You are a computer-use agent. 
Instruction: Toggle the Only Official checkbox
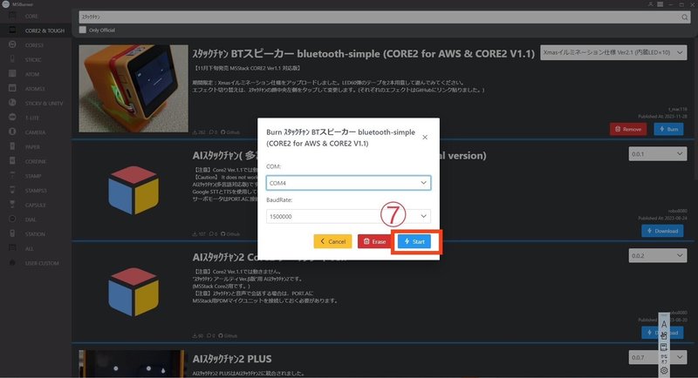(82, 30)
